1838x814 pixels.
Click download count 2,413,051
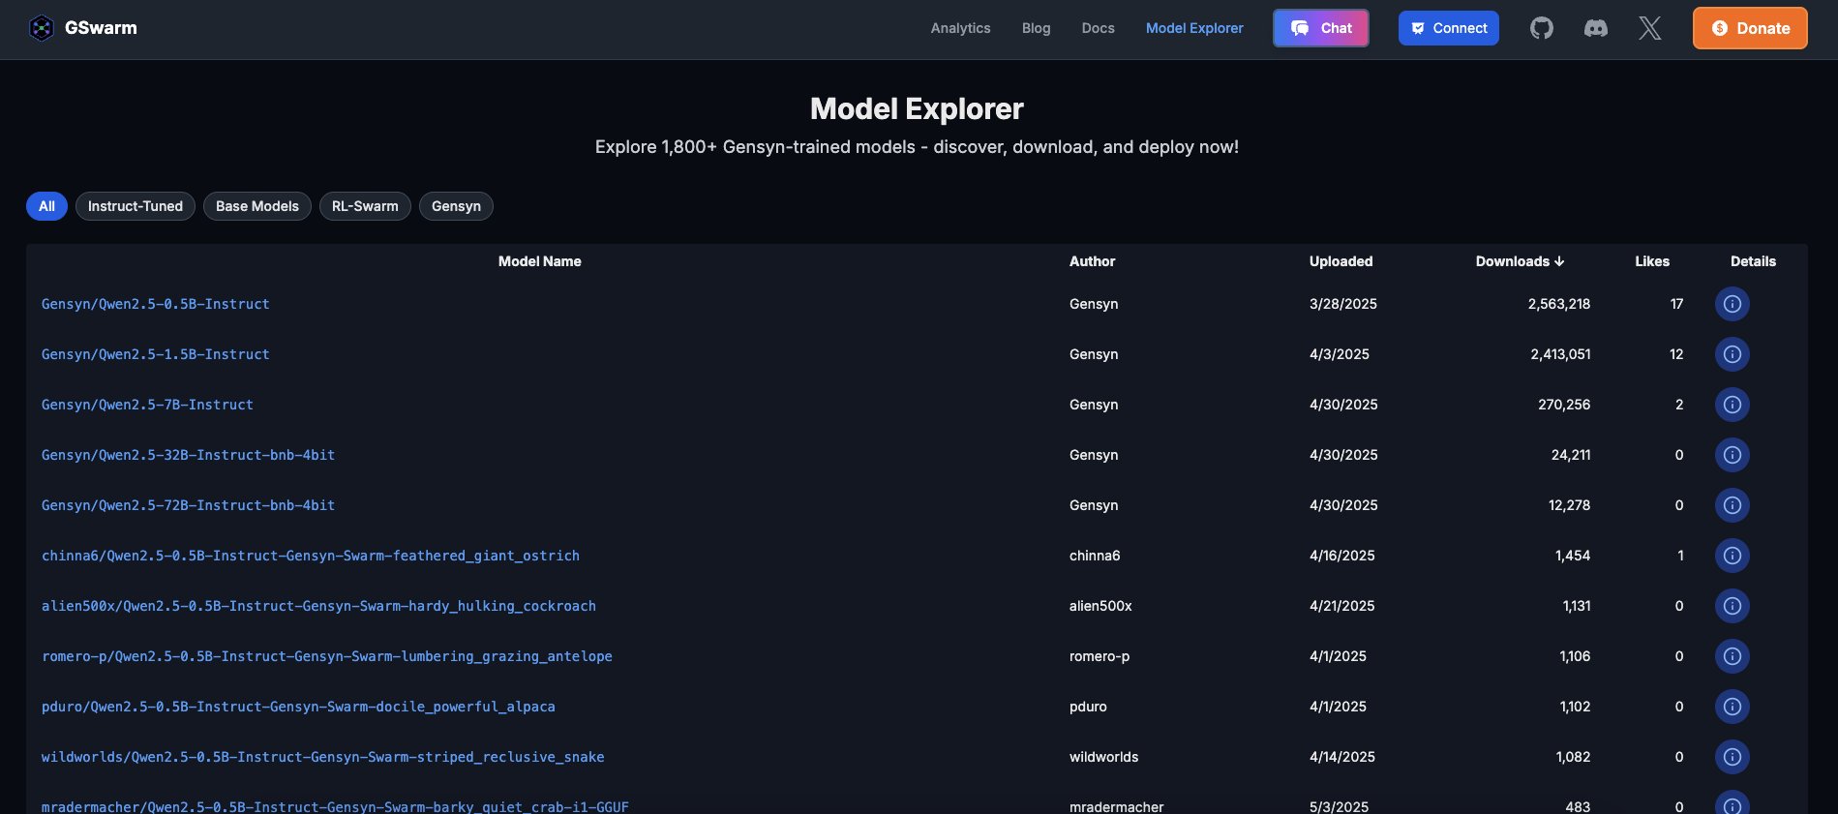pyautogui.click(x=1560, y=354)
